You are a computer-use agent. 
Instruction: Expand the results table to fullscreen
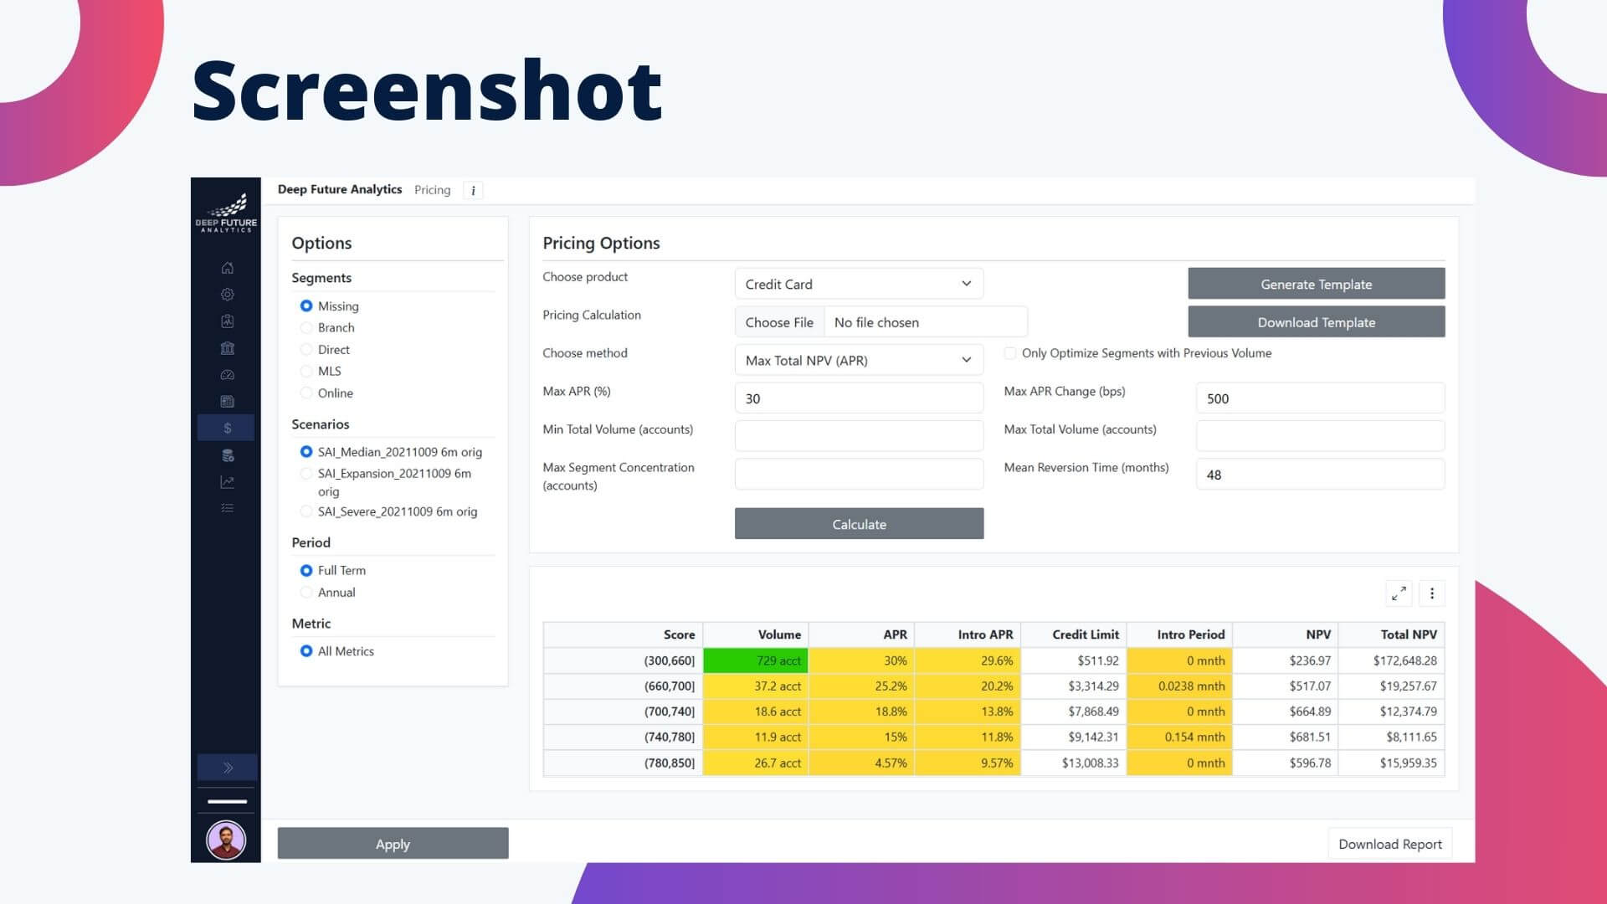click(1399, 593)
